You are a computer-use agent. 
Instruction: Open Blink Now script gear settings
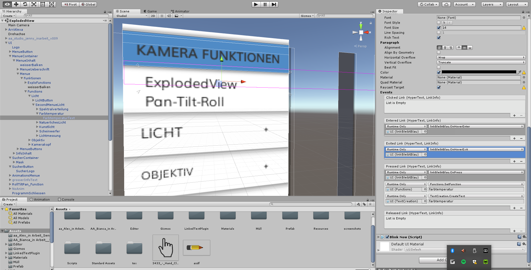524,237
